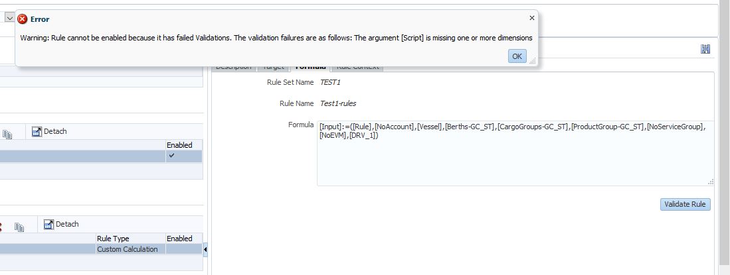Grab the Formula text area resize handle
730x275 pixels.
tap(711, 182)
